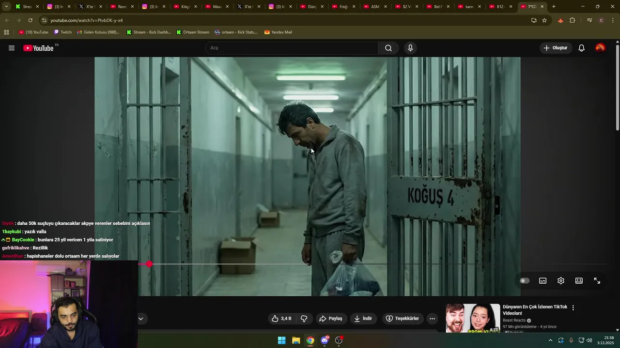Screen dimensions: 620x348
Task: Click the red progress bar scrubber
Action: pos(149,264)
